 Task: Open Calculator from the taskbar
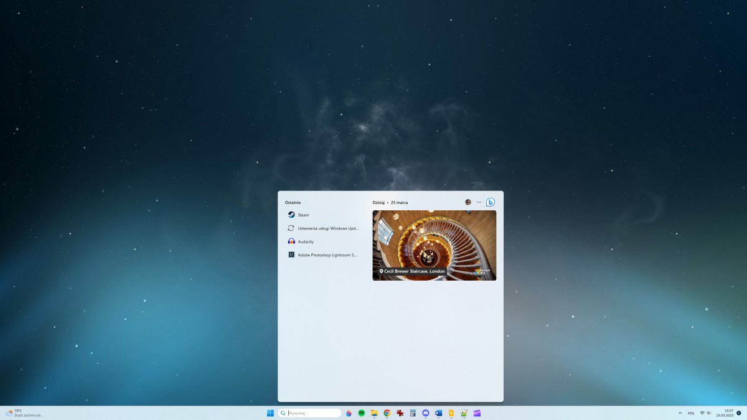413,413
